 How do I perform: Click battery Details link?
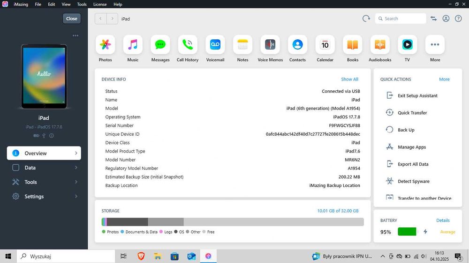point(443,220)
